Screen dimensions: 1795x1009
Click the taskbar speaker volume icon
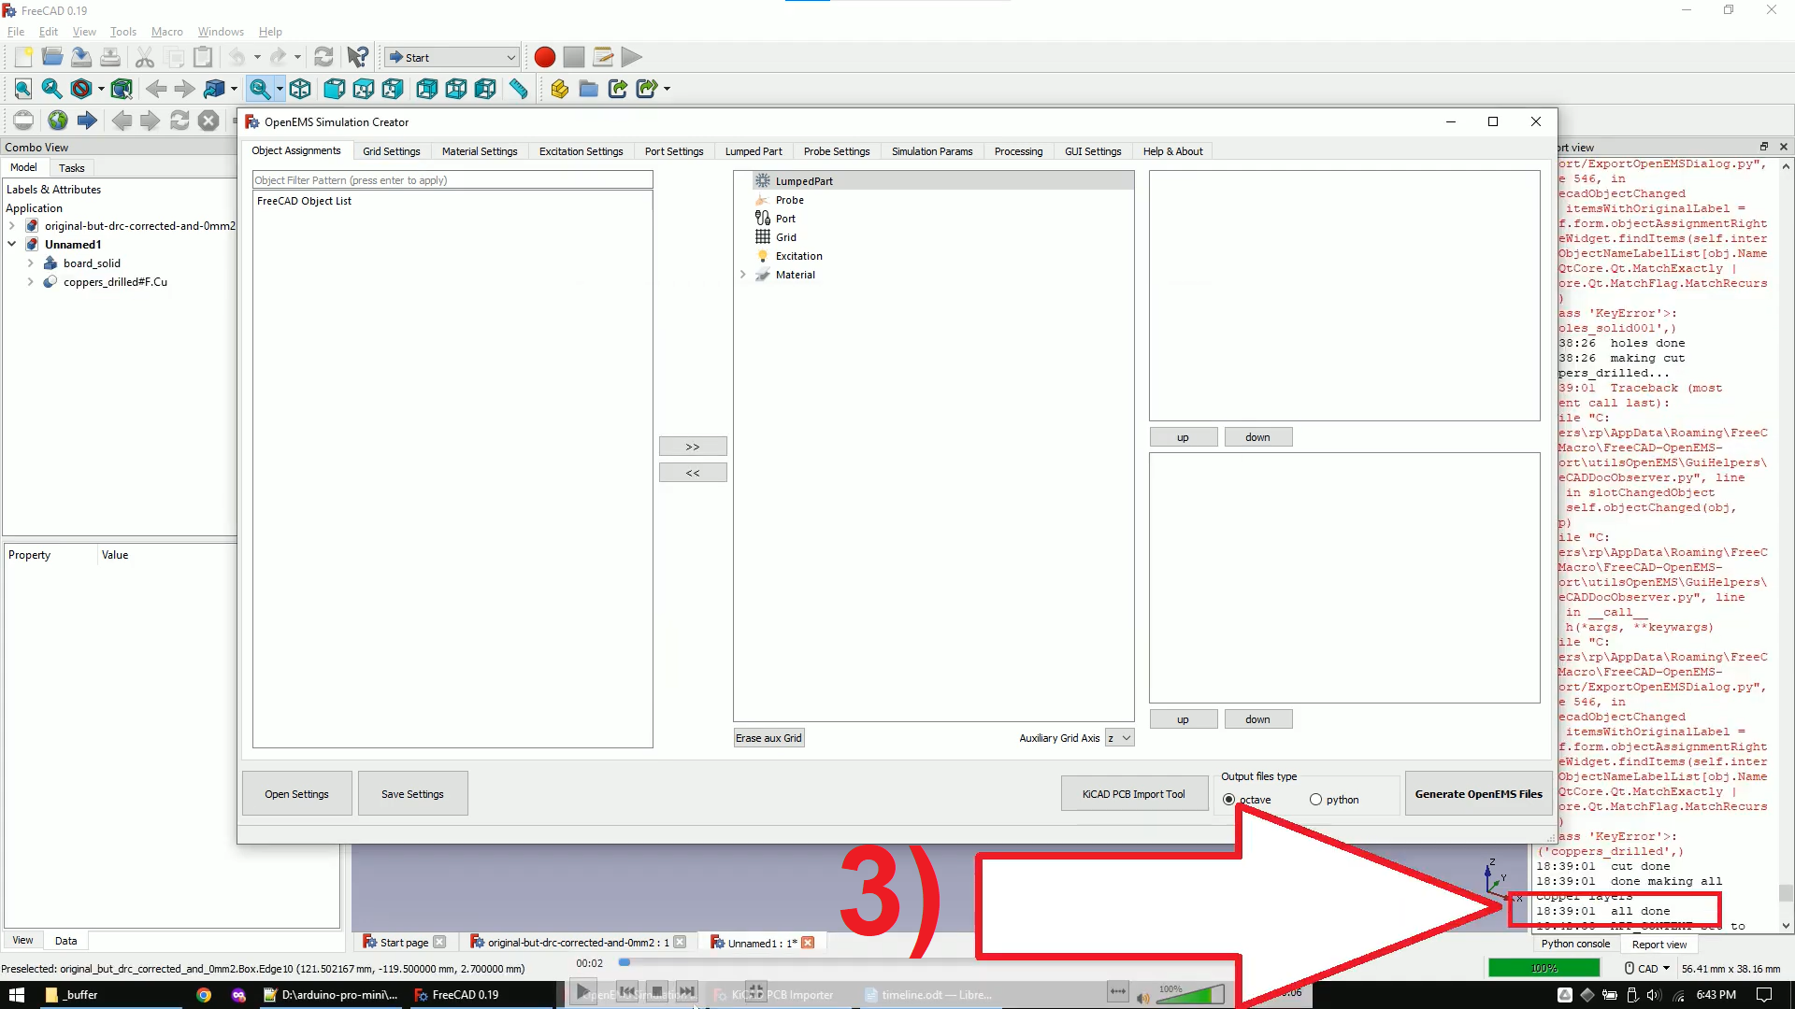(x=1654, y=995)
